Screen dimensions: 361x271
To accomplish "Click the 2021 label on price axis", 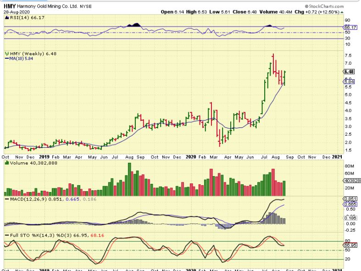I will click(x=337, y=157).
